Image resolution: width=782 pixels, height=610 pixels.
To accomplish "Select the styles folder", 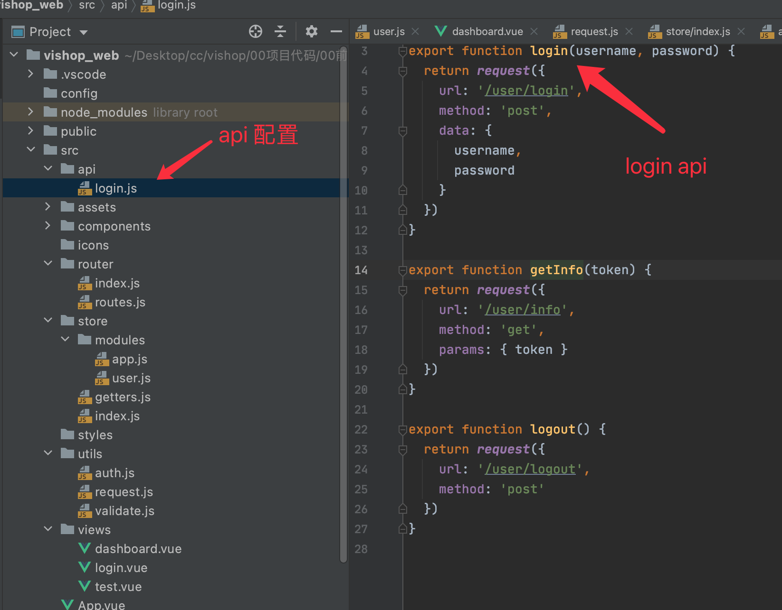I will (x=87, y=435).
